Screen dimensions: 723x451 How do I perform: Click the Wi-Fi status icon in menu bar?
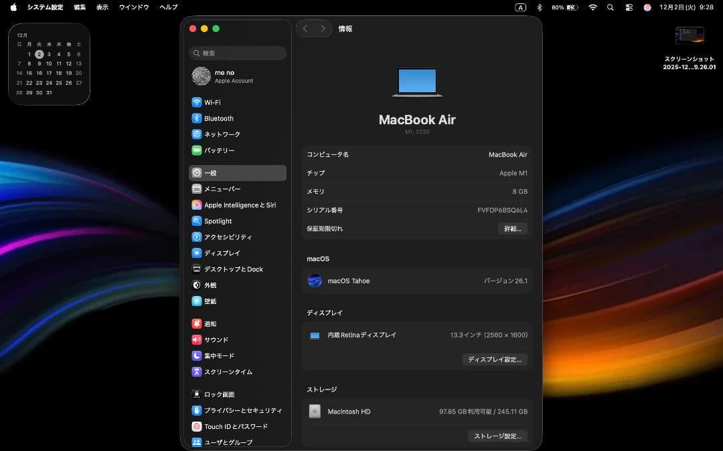[593, 7]
